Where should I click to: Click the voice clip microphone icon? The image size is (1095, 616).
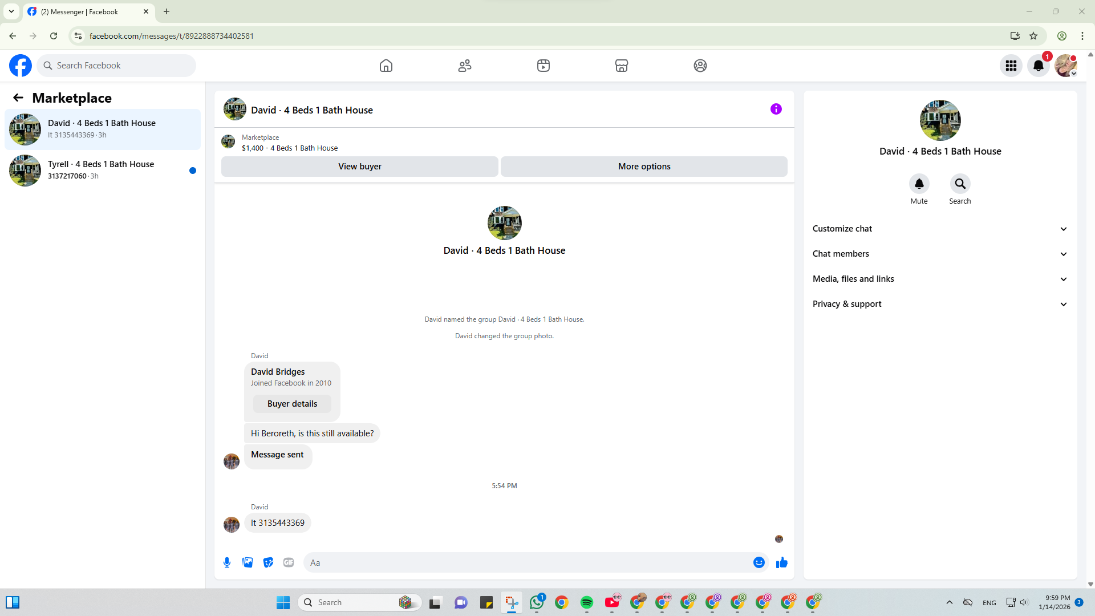click(x=227, y=562)
